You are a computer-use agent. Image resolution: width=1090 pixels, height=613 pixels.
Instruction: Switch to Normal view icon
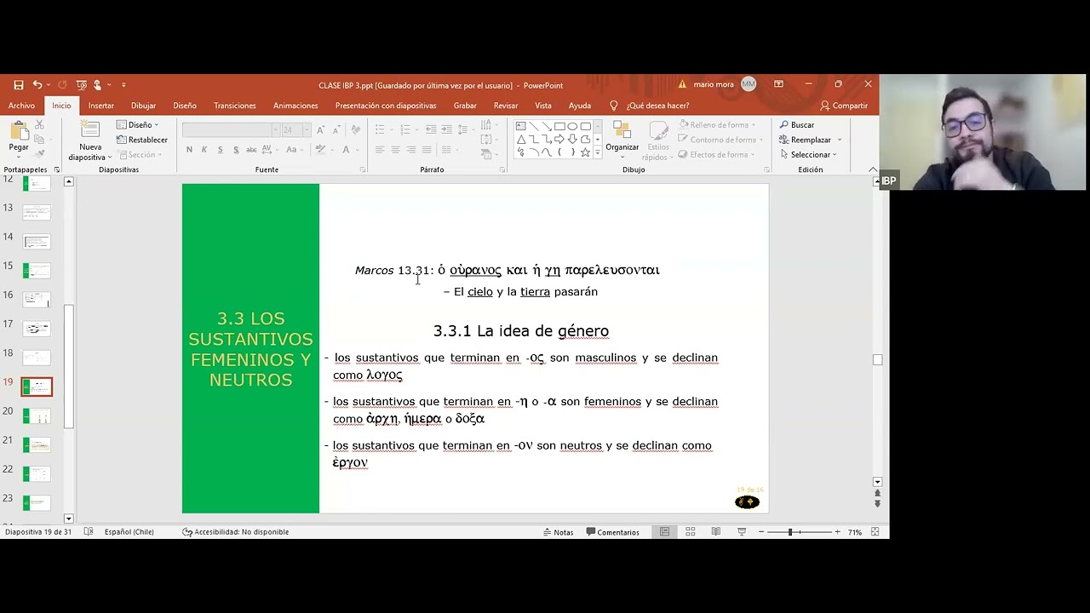point(664,532)
